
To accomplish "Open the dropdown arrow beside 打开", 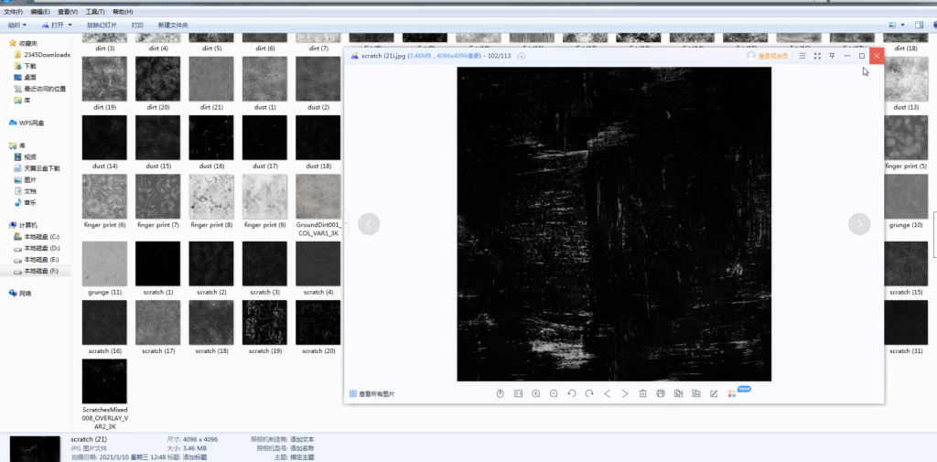I will click(x=71, y=26).
